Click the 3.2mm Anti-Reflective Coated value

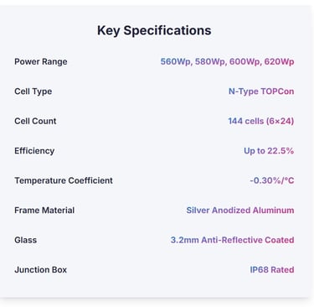[233, 240]
